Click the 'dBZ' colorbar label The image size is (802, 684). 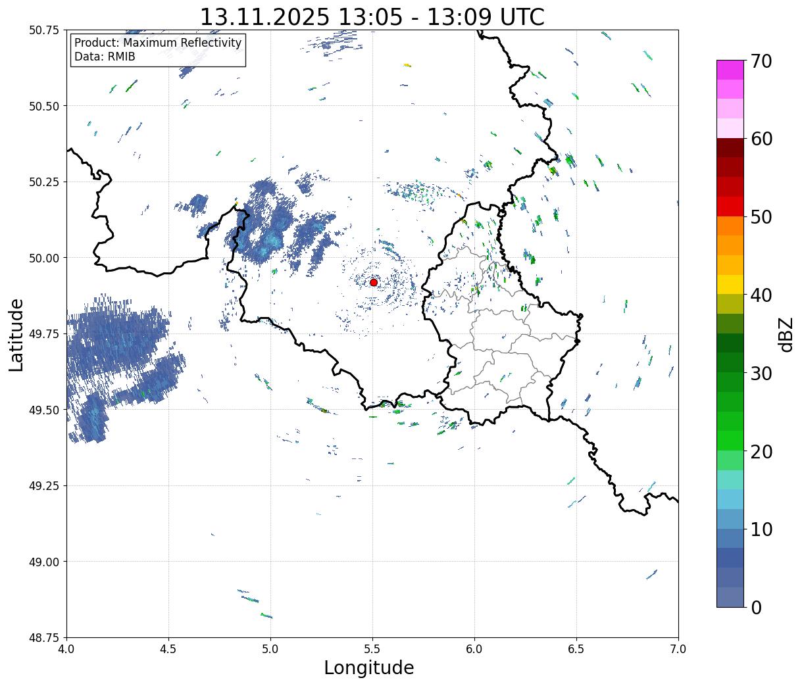point(785,334)
